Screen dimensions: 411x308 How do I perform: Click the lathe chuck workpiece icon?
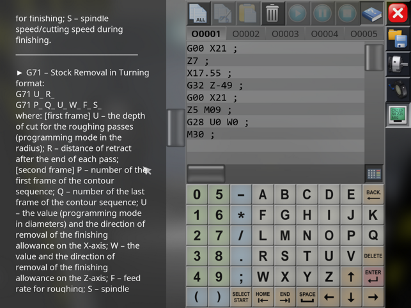coord(398,64)
